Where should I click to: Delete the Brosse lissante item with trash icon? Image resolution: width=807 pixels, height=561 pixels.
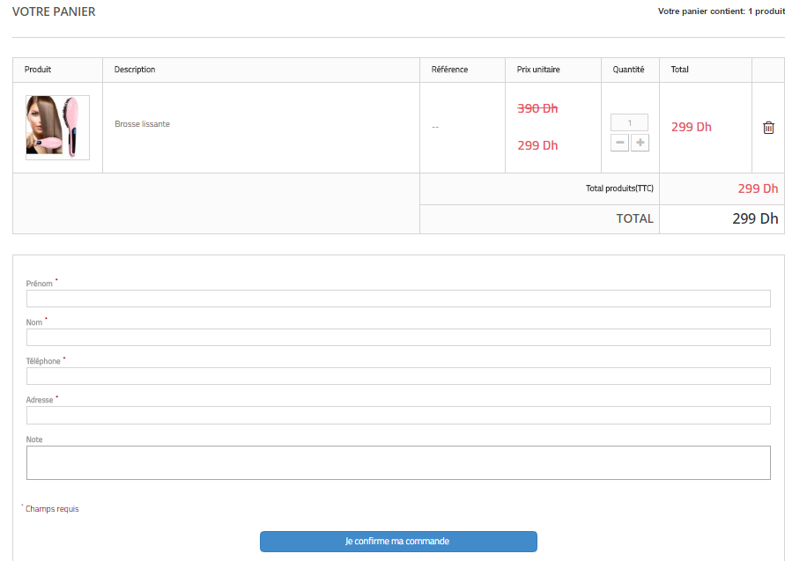coord(768,128)
